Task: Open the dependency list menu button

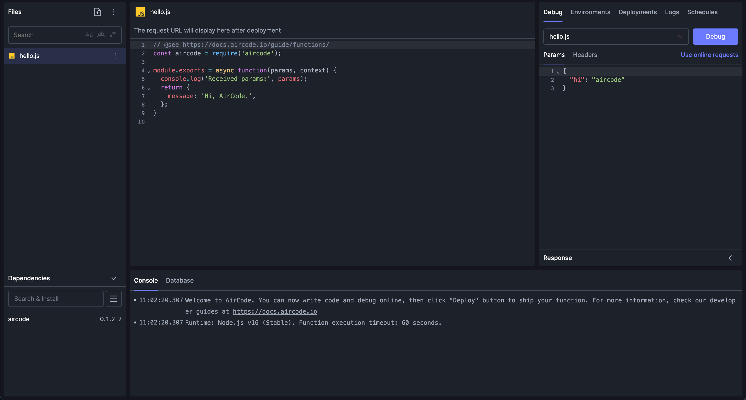Action: coord(114,299)
